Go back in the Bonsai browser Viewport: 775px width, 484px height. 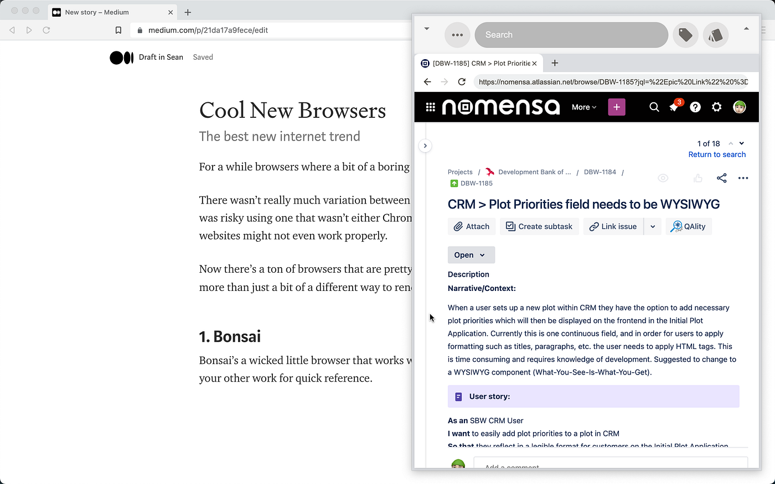pyautogui.click(x=427, y=82)
